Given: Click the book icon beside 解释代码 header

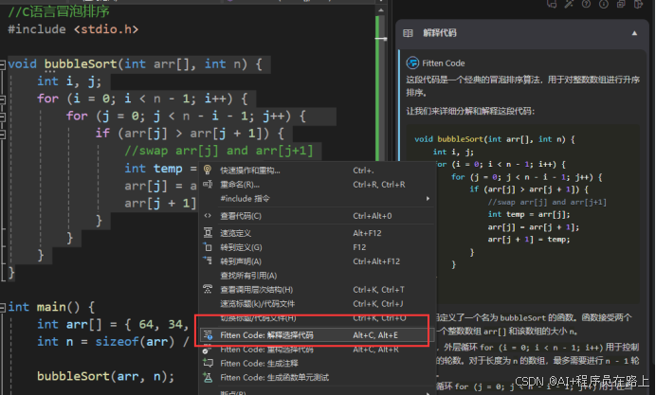Looking at the screenshot, I should (408, 33).
